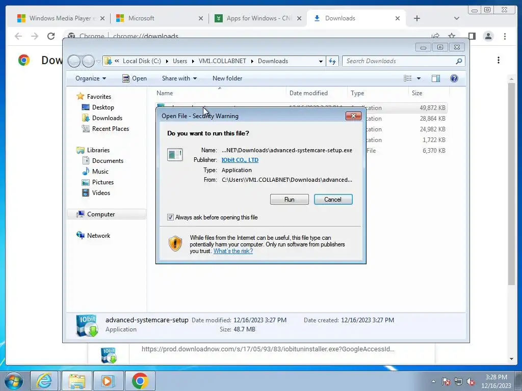Click Run in the security warning

[290, 199]
